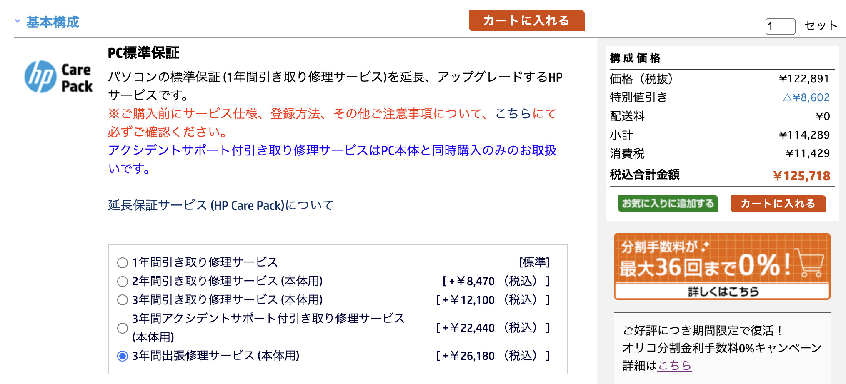The width and height of the screenshot is (846, 384).
Task: Choose the 3年間引き取り修理サービス (本体用) radio
Action: point(123,300)
